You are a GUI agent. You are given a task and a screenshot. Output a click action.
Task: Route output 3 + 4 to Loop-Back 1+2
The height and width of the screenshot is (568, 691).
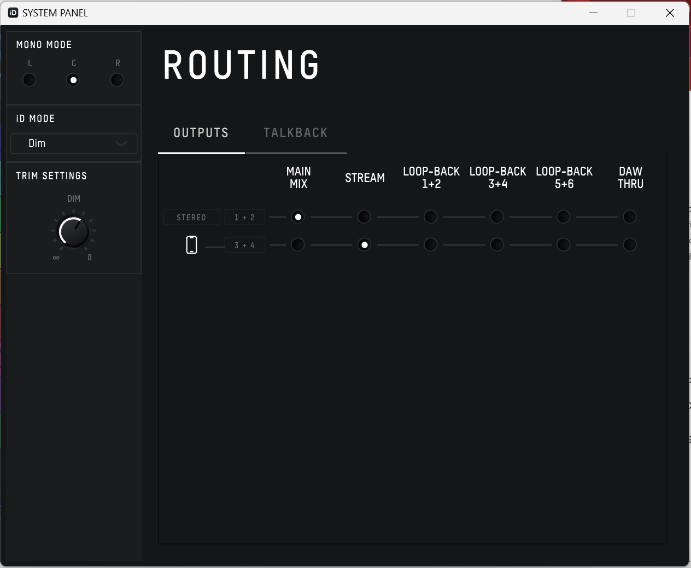tap(431, 244)
